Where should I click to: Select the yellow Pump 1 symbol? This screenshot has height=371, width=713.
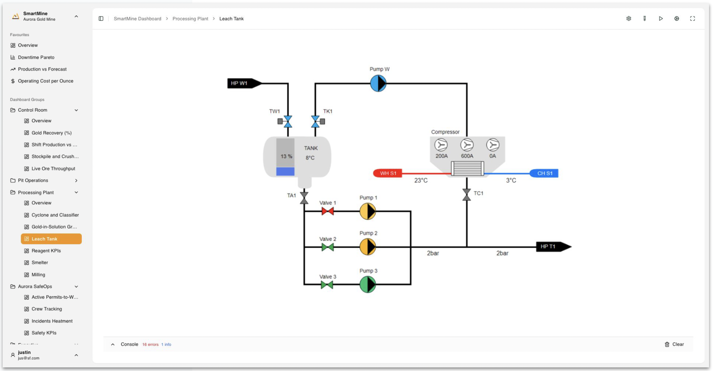pyautogui.click(x=367, y=211)
